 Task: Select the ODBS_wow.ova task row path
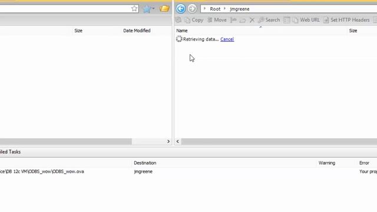(42, 171)
